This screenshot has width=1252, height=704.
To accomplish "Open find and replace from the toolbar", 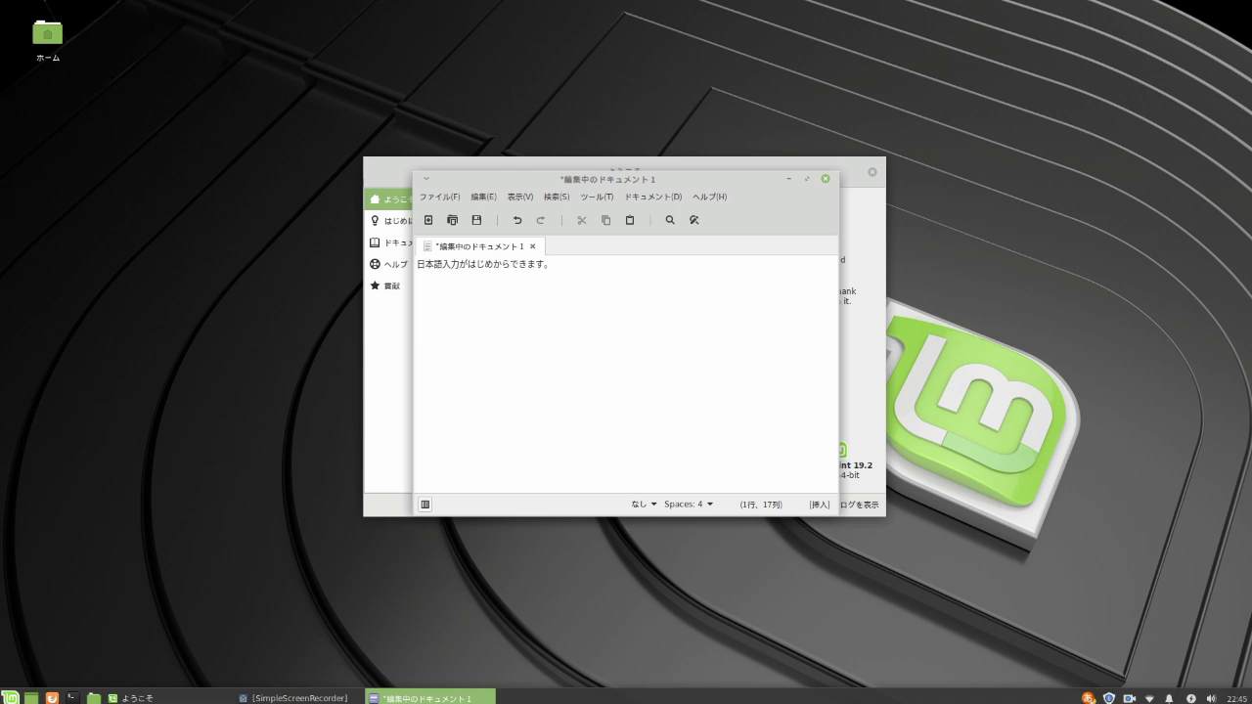I will 694,219.
